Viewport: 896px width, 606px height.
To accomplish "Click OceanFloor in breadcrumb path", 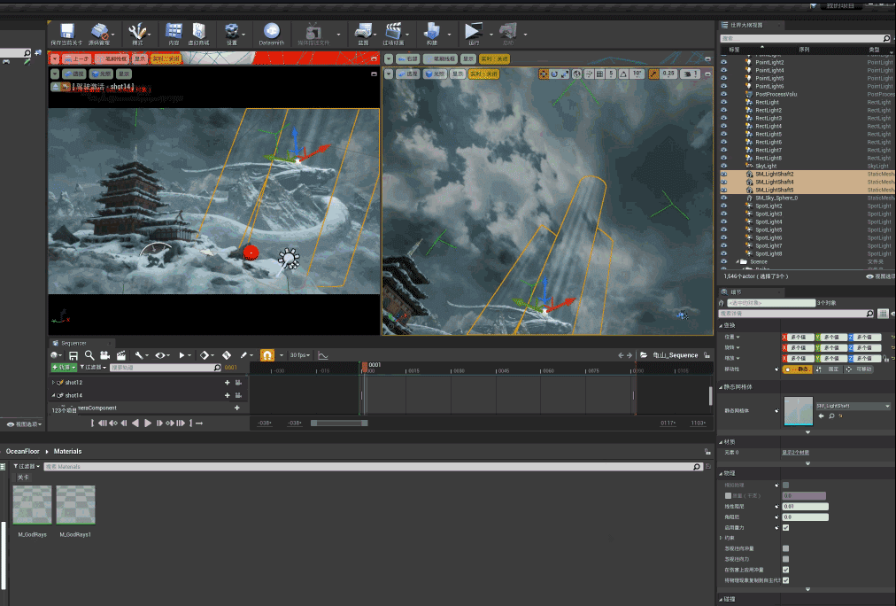I will click(x=22, y=452).
